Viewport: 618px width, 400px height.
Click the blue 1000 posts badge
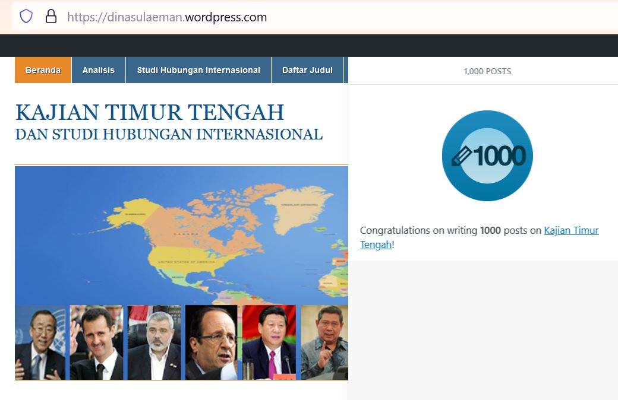(487, 155)
